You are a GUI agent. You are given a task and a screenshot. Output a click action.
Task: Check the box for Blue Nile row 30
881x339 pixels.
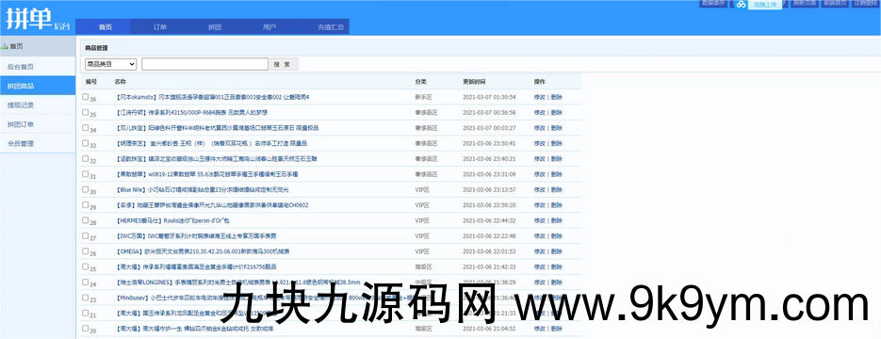click(x=86, y=189)
